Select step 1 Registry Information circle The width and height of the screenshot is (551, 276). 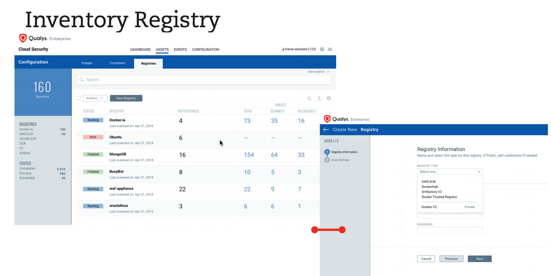327,152
